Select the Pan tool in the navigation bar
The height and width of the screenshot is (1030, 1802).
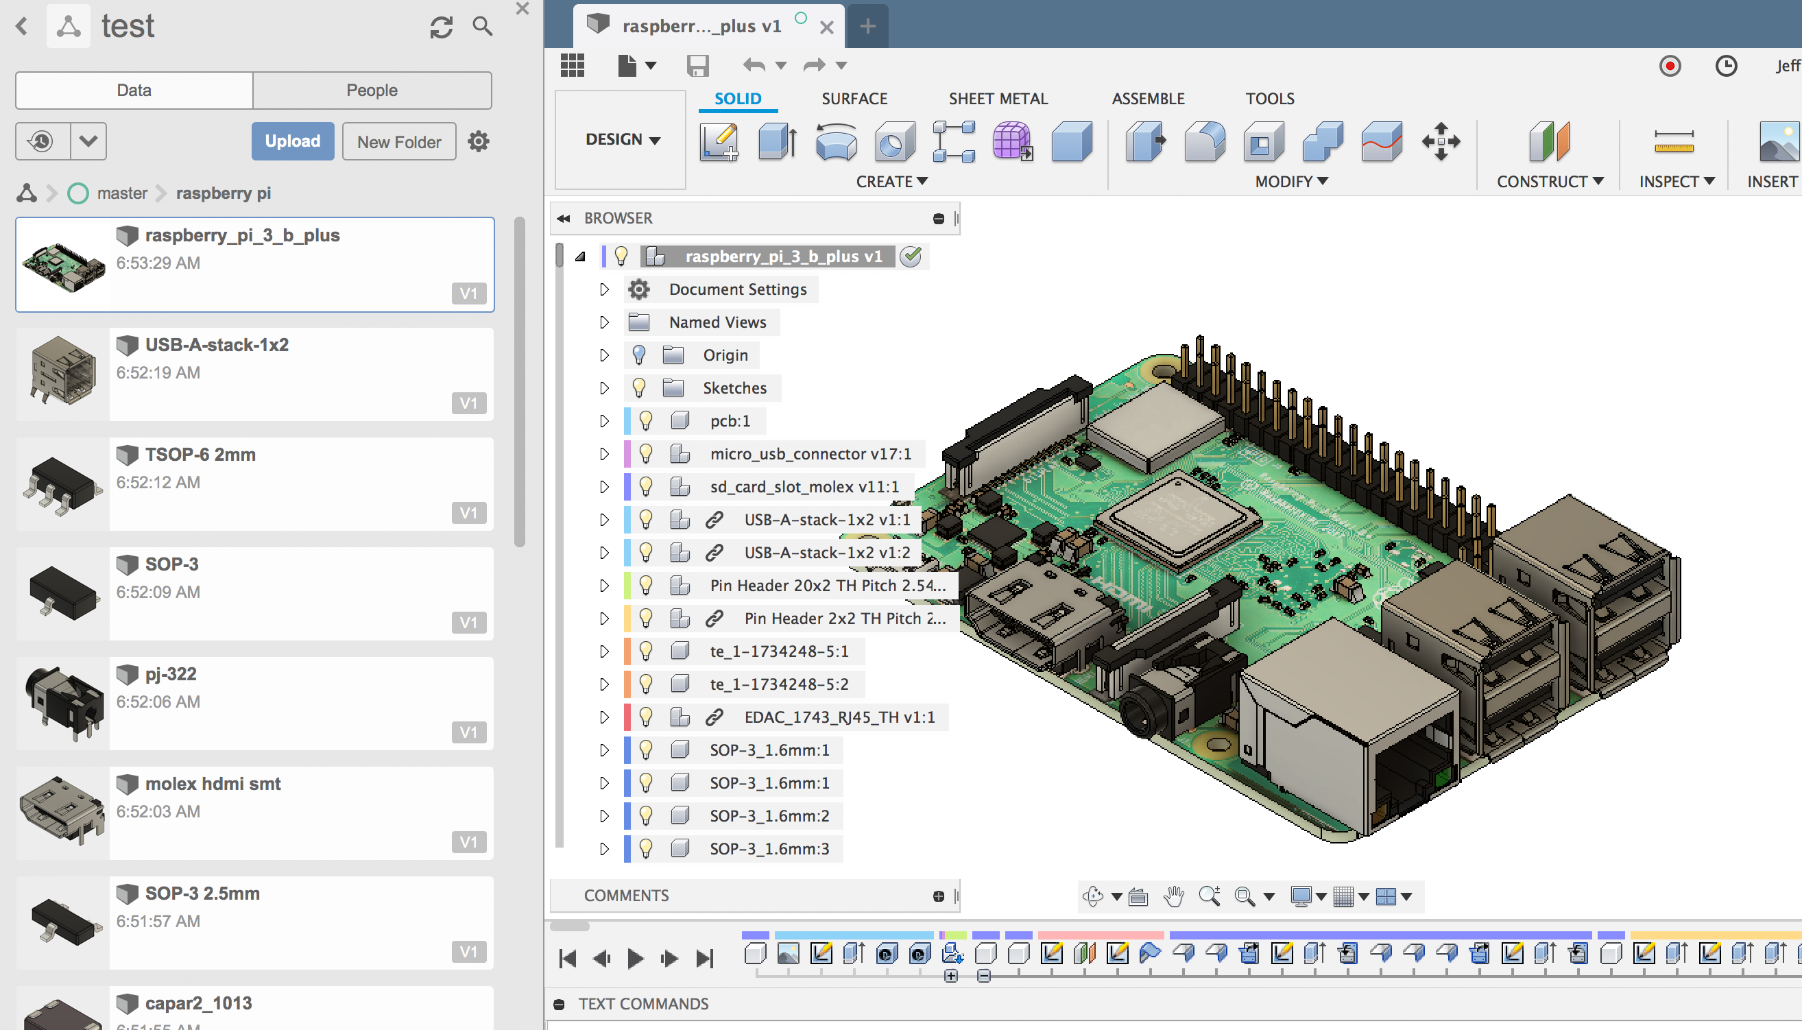[1173, 896]
